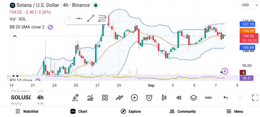This screenshot has height=117, width=260.
Task: Click the Solana logo icon
Action: pos(12,5)
